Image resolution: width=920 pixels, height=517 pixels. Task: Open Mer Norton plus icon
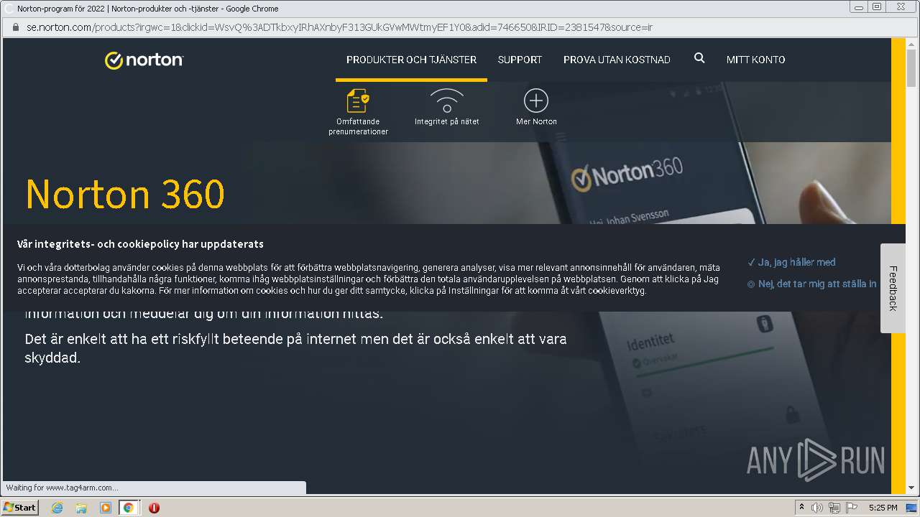(536, 101)
